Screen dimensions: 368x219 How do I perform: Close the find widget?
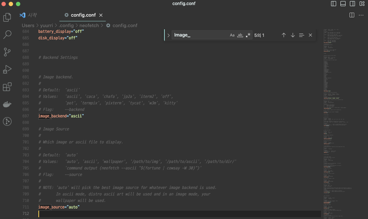point(310,35)
